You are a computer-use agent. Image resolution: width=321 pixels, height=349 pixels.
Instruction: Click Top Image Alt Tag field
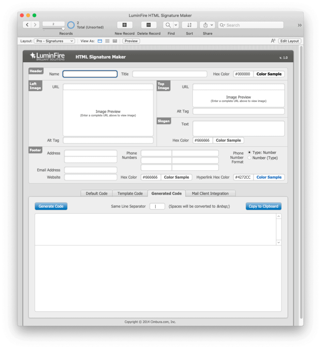coord(239,111)
